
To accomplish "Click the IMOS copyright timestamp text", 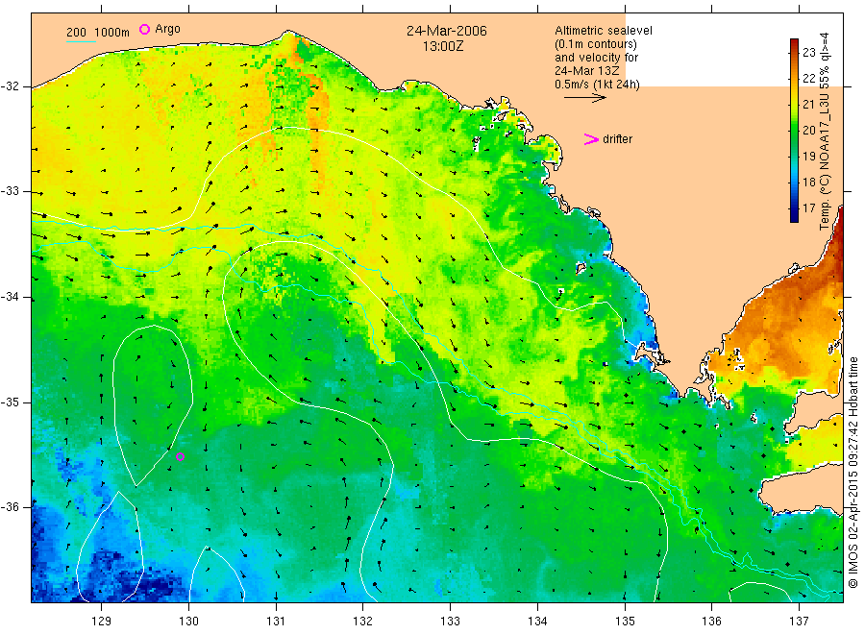I will click(853, 472).
